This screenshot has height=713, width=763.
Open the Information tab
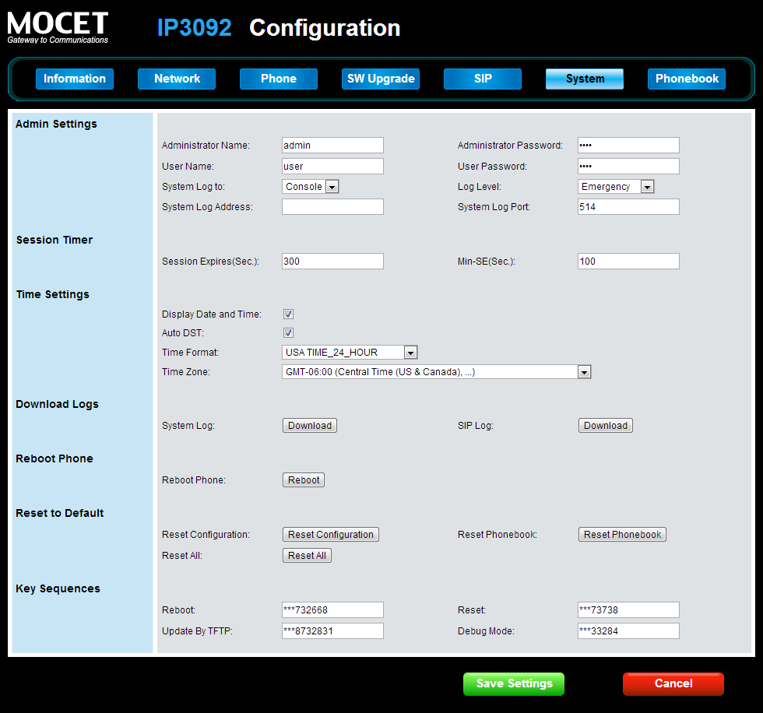pyautogui.click(x=75, y=79)
